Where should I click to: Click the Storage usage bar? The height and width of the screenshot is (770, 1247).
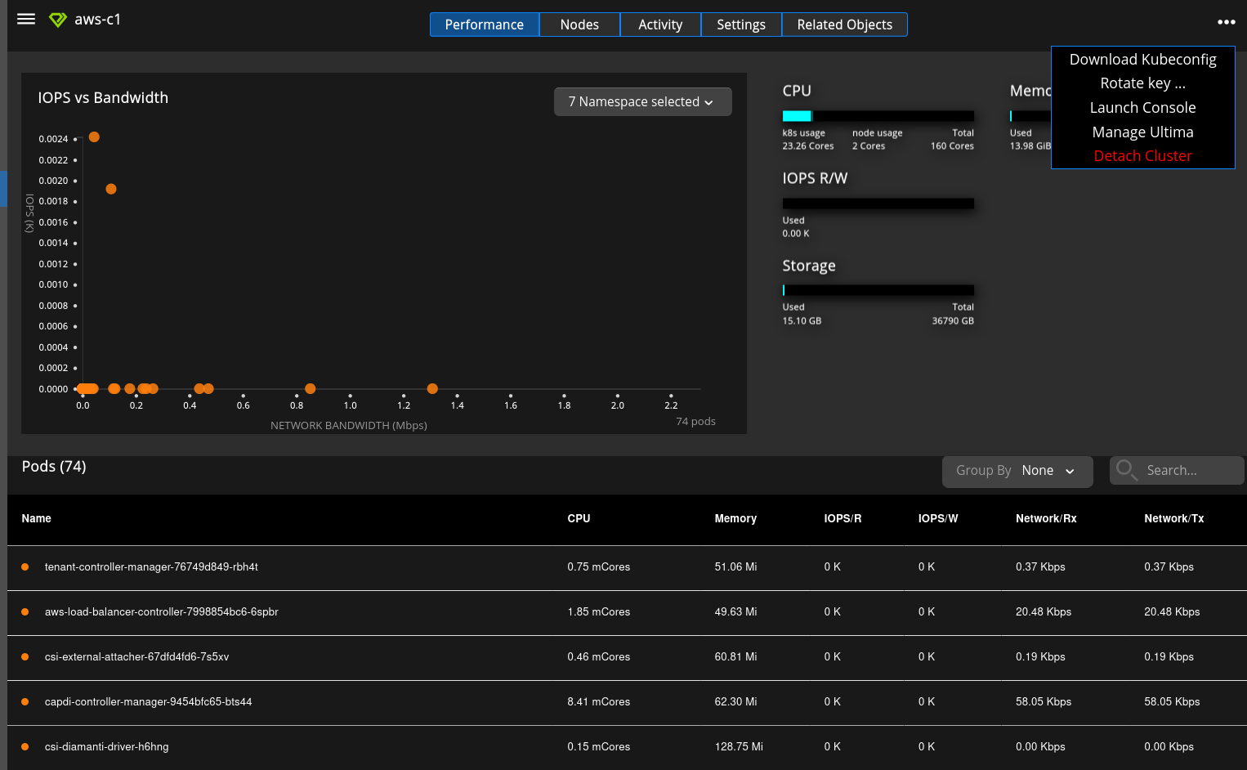878,290
